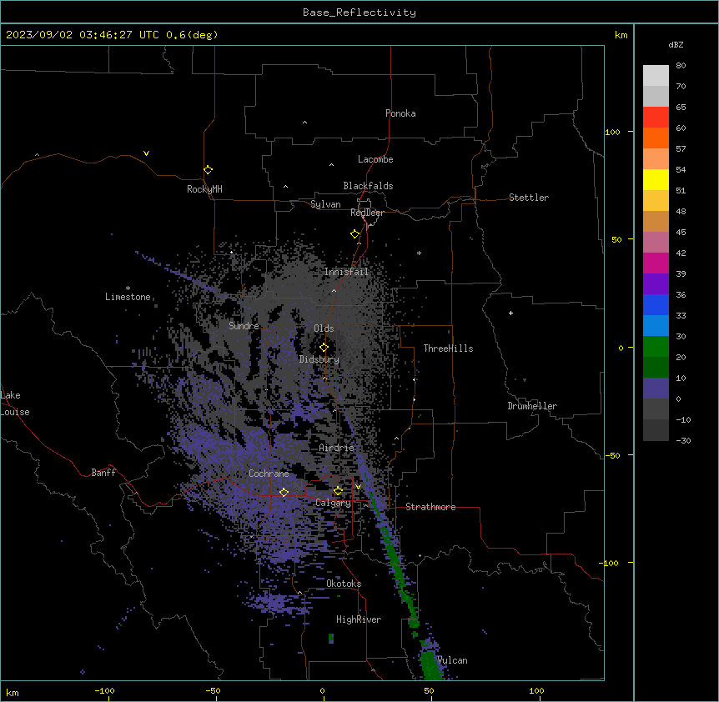Click the Cochrane city label
This screenshot has height=702, width=719.
(x=269, y=474)
